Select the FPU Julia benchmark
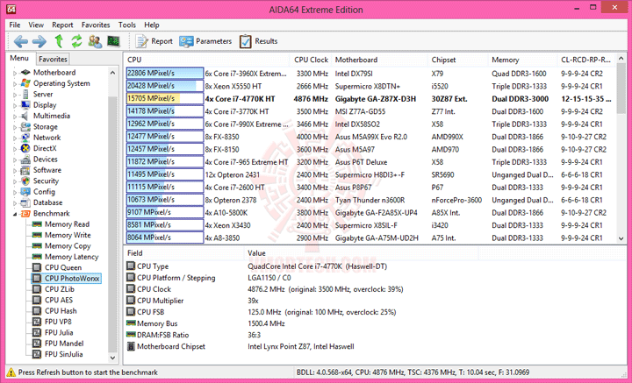Image resolution: width=632 pixels, height=383 pixels. [59, 333]
